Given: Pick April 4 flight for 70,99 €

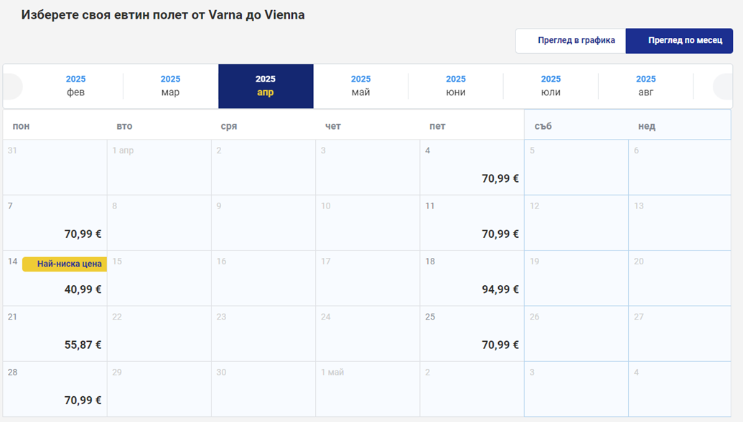Looking at the screenshot, I should coord(472,168).
